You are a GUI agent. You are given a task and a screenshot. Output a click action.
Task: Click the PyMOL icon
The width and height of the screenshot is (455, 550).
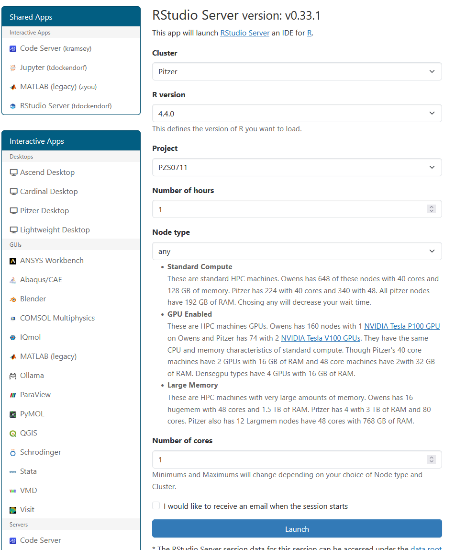pos(13,414)
